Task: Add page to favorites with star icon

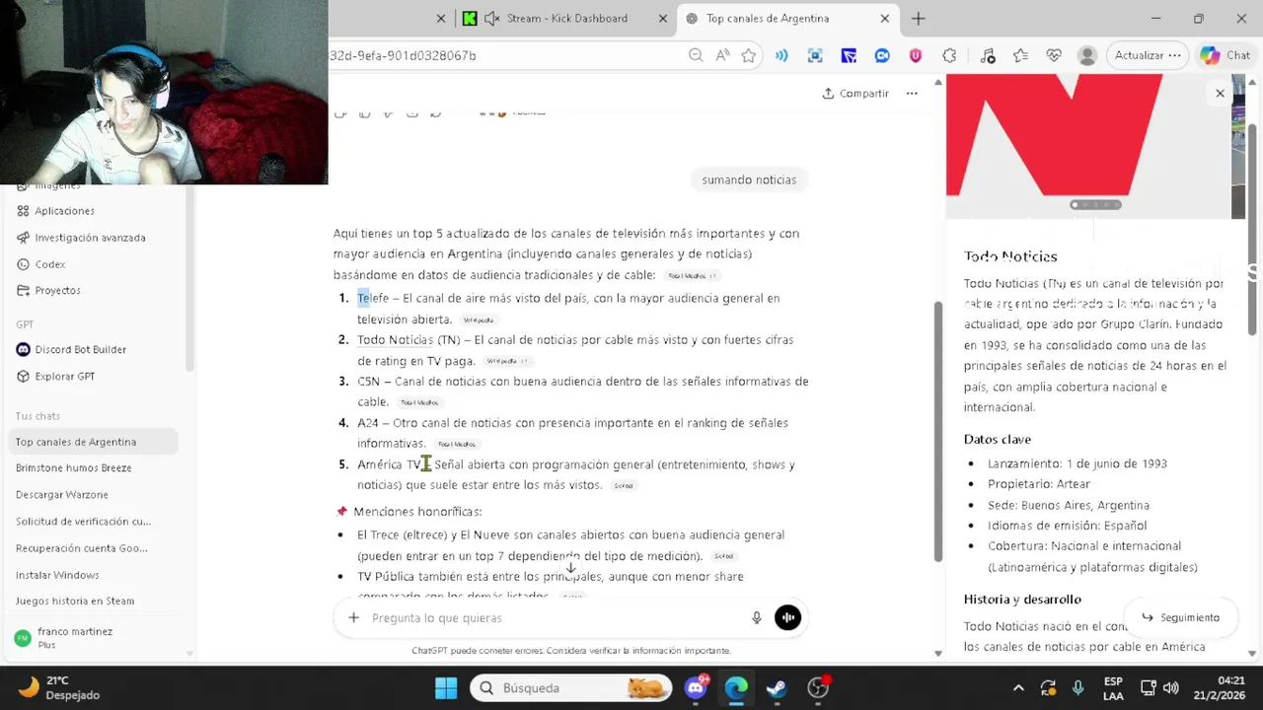Action: [749, 56]
